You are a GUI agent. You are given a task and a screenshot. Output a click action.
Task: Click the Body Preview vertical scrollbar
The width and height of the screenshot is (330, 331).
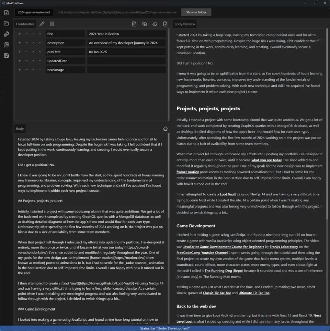(327, 124)
